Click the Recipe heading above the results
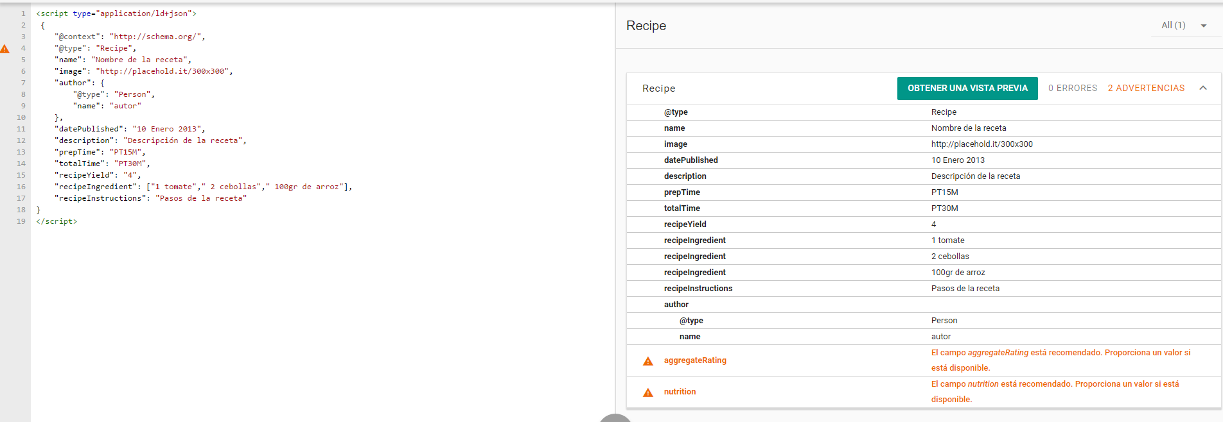 [x=646, y=26]
